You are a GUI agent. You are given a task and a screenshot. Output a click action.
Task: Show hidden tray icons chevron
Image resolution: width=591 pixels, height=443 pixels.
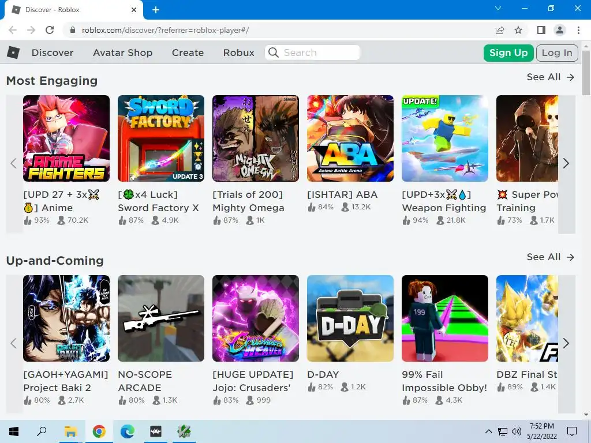point(488,431)
